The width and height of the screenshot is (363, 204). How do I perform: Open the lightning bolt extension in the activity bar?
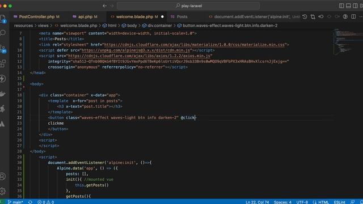(2, 79)
